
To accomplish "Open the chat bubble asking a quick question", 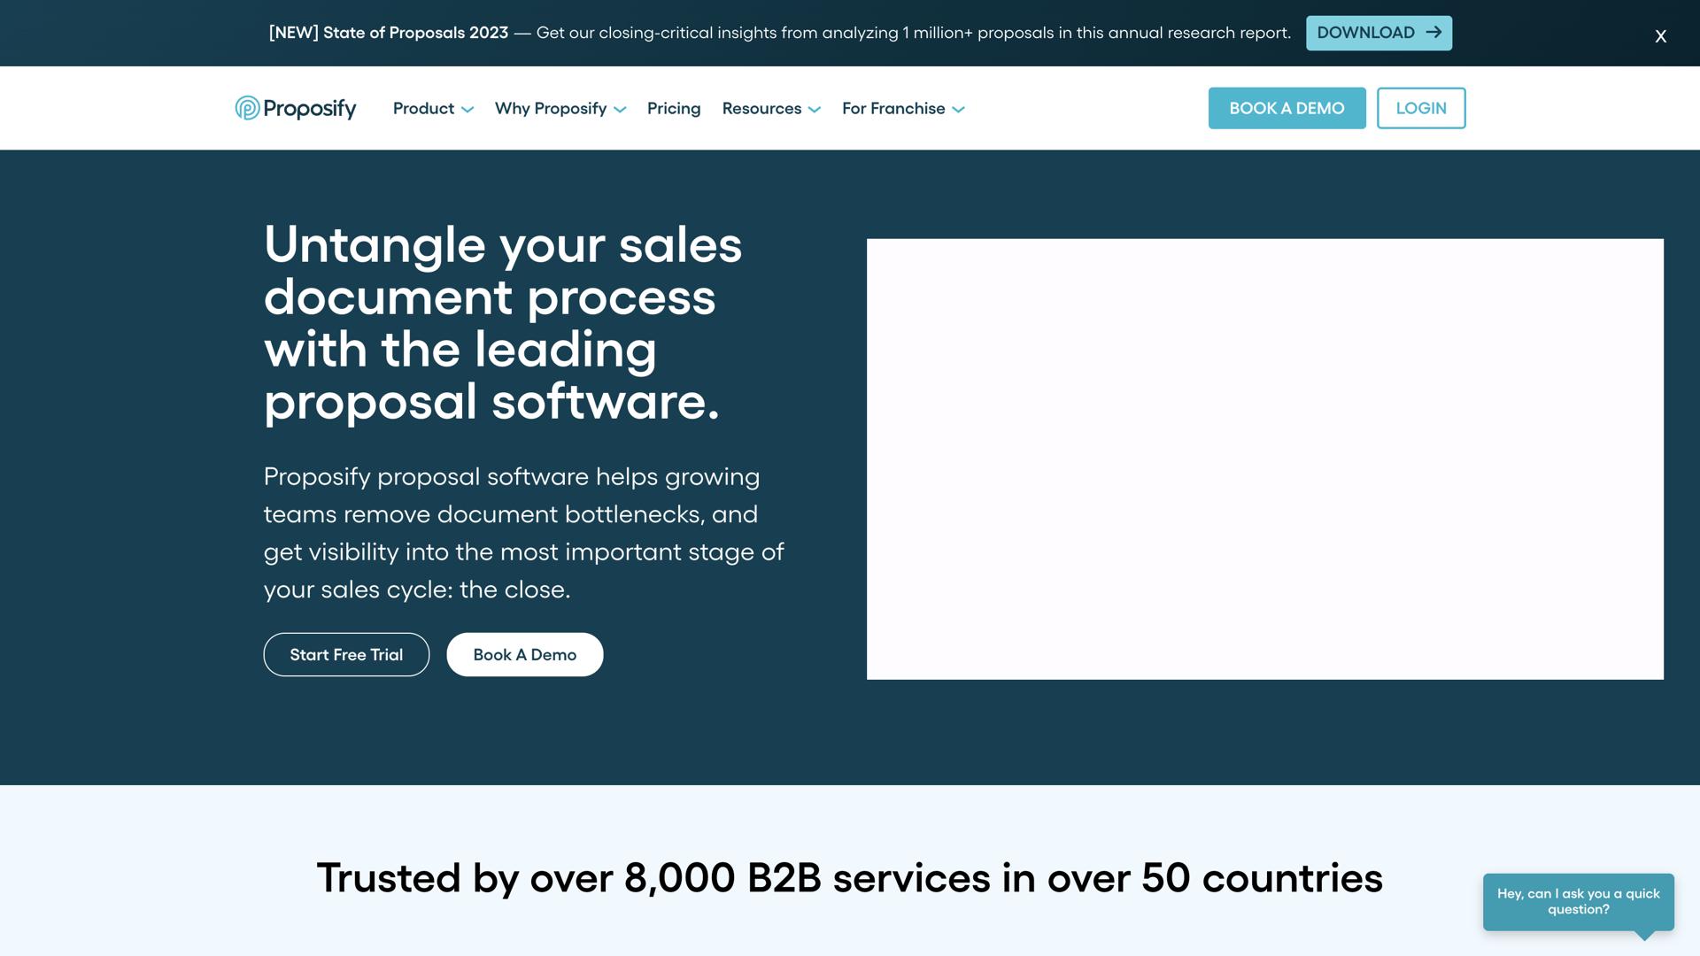I will 1578,901.
